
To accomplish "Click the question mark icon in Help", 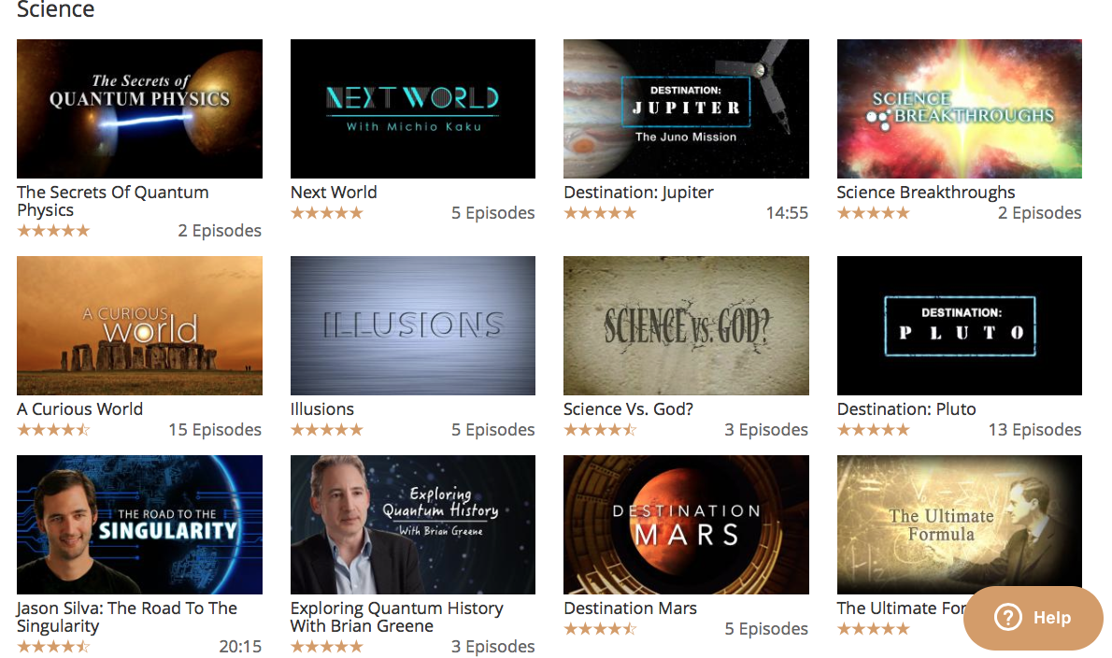I will (1007, 618).
